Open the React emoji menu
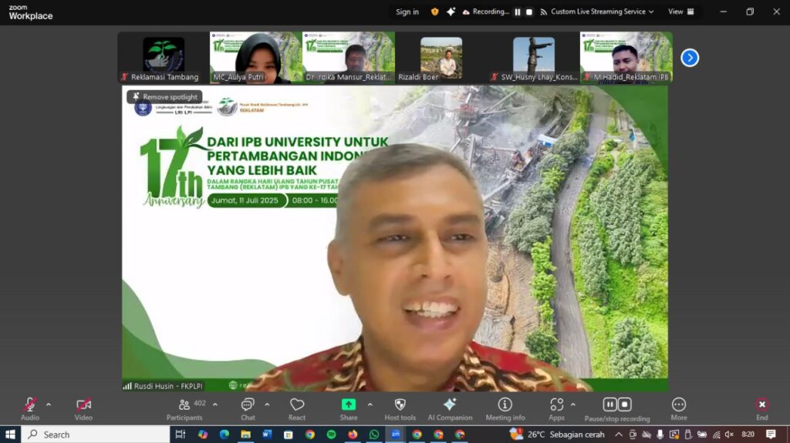790x443 pixels. [x=297, y=408]
